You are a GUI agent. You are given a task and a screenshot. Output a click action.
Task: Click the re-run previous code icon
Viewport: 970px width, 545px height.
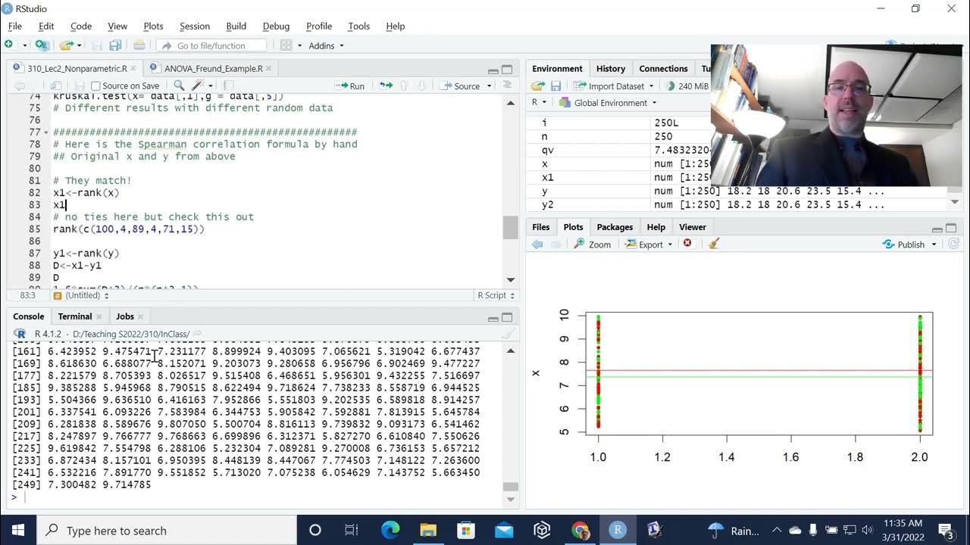[386, 86]
